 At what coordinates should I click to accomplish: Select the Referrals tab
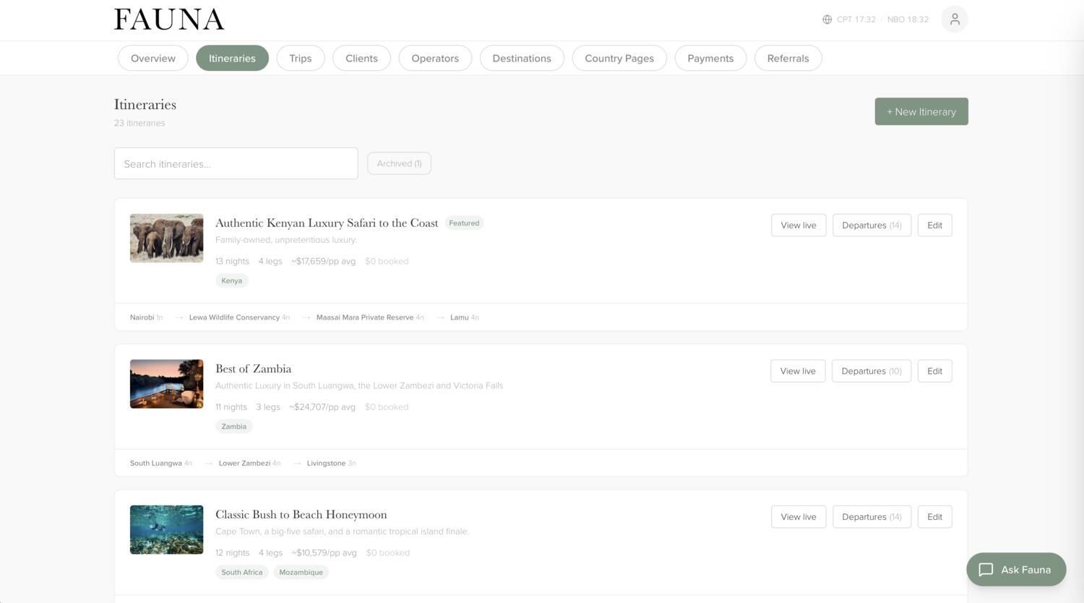click(788, 59)
